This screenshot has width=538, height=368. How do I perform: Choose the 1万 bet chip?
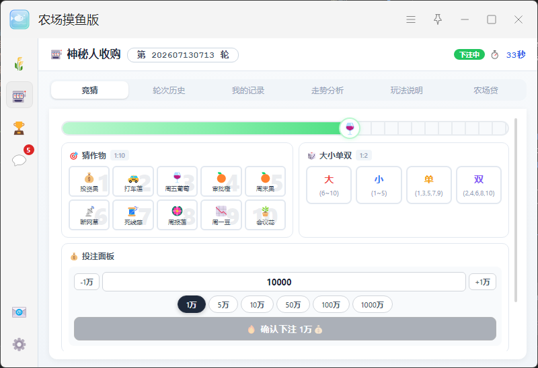tap(192, 304)
